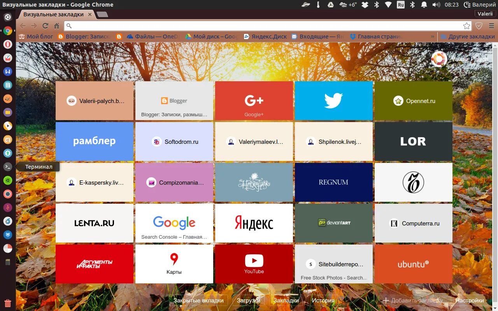
Task: Switch the Ru keyboard layout indicator
Action: [401, 5]
